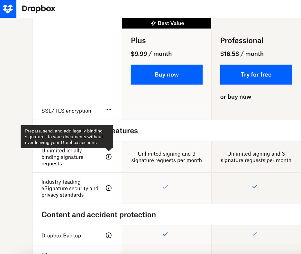301x254 pixels.
Task: Click the Dropbox wordmark in header
Action: coord(38,9)
